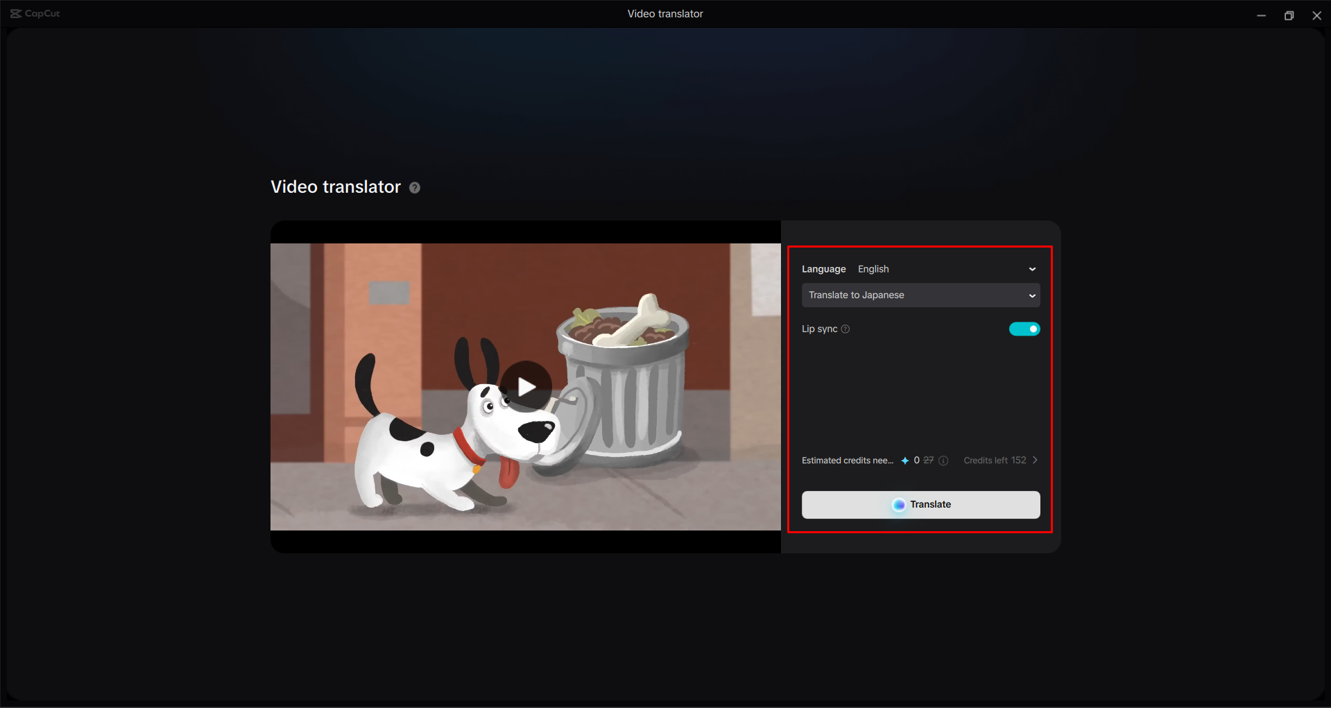1331x708 pixels.
Task: Click the Lip sync question mark icon
Action: [845, 329]
